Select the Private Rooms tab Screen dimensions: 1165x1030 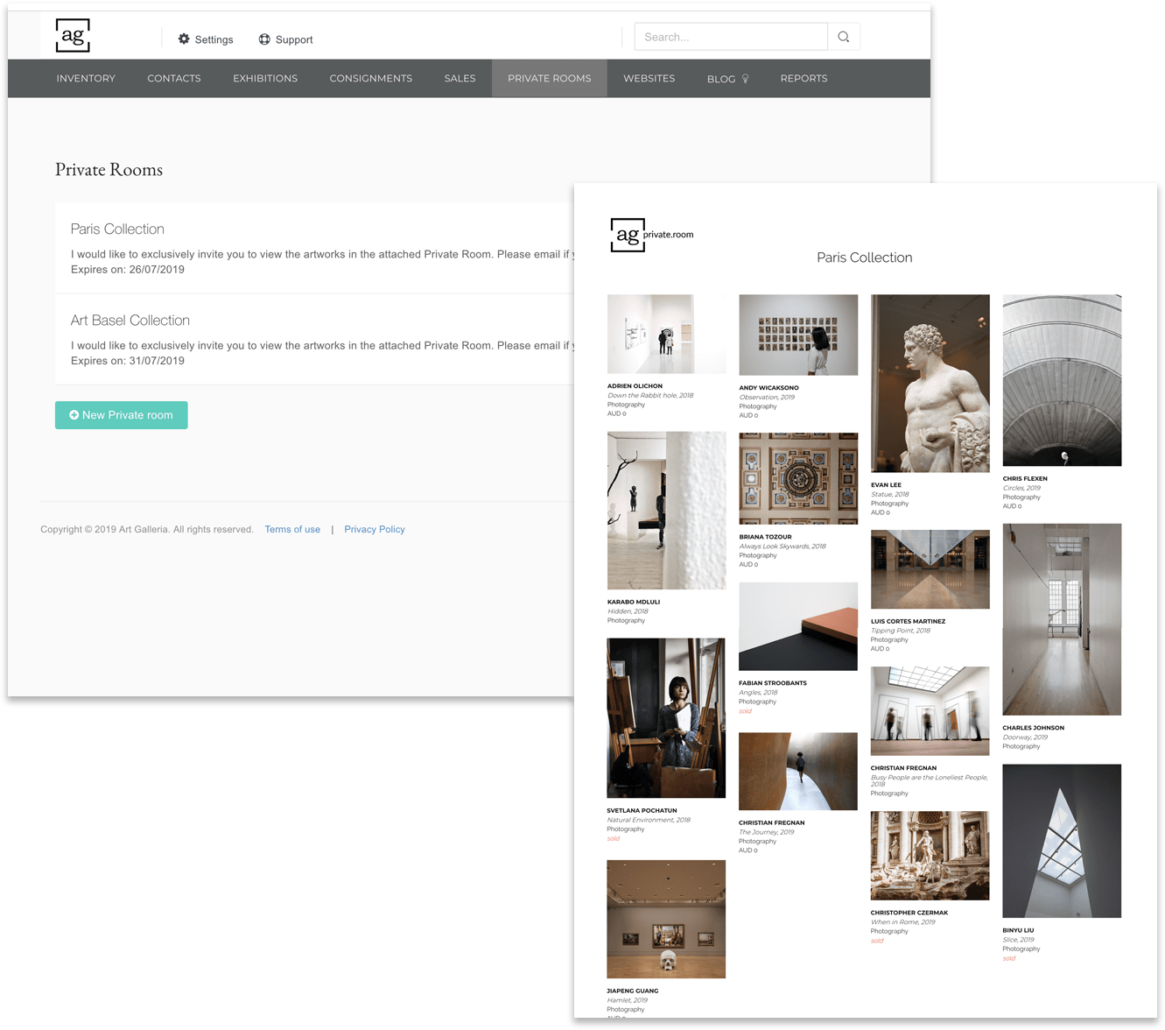(x=550, y=79)
